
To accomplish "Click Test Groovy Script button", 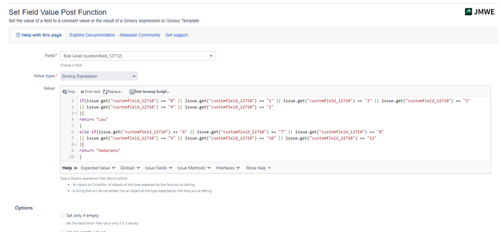I will (x=149, y=92).
